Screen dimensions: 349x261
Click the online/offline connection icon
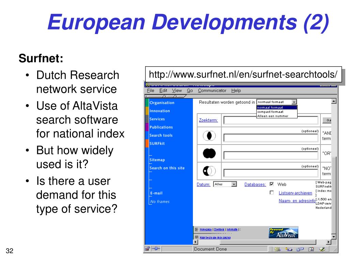[x=156, y=249]
